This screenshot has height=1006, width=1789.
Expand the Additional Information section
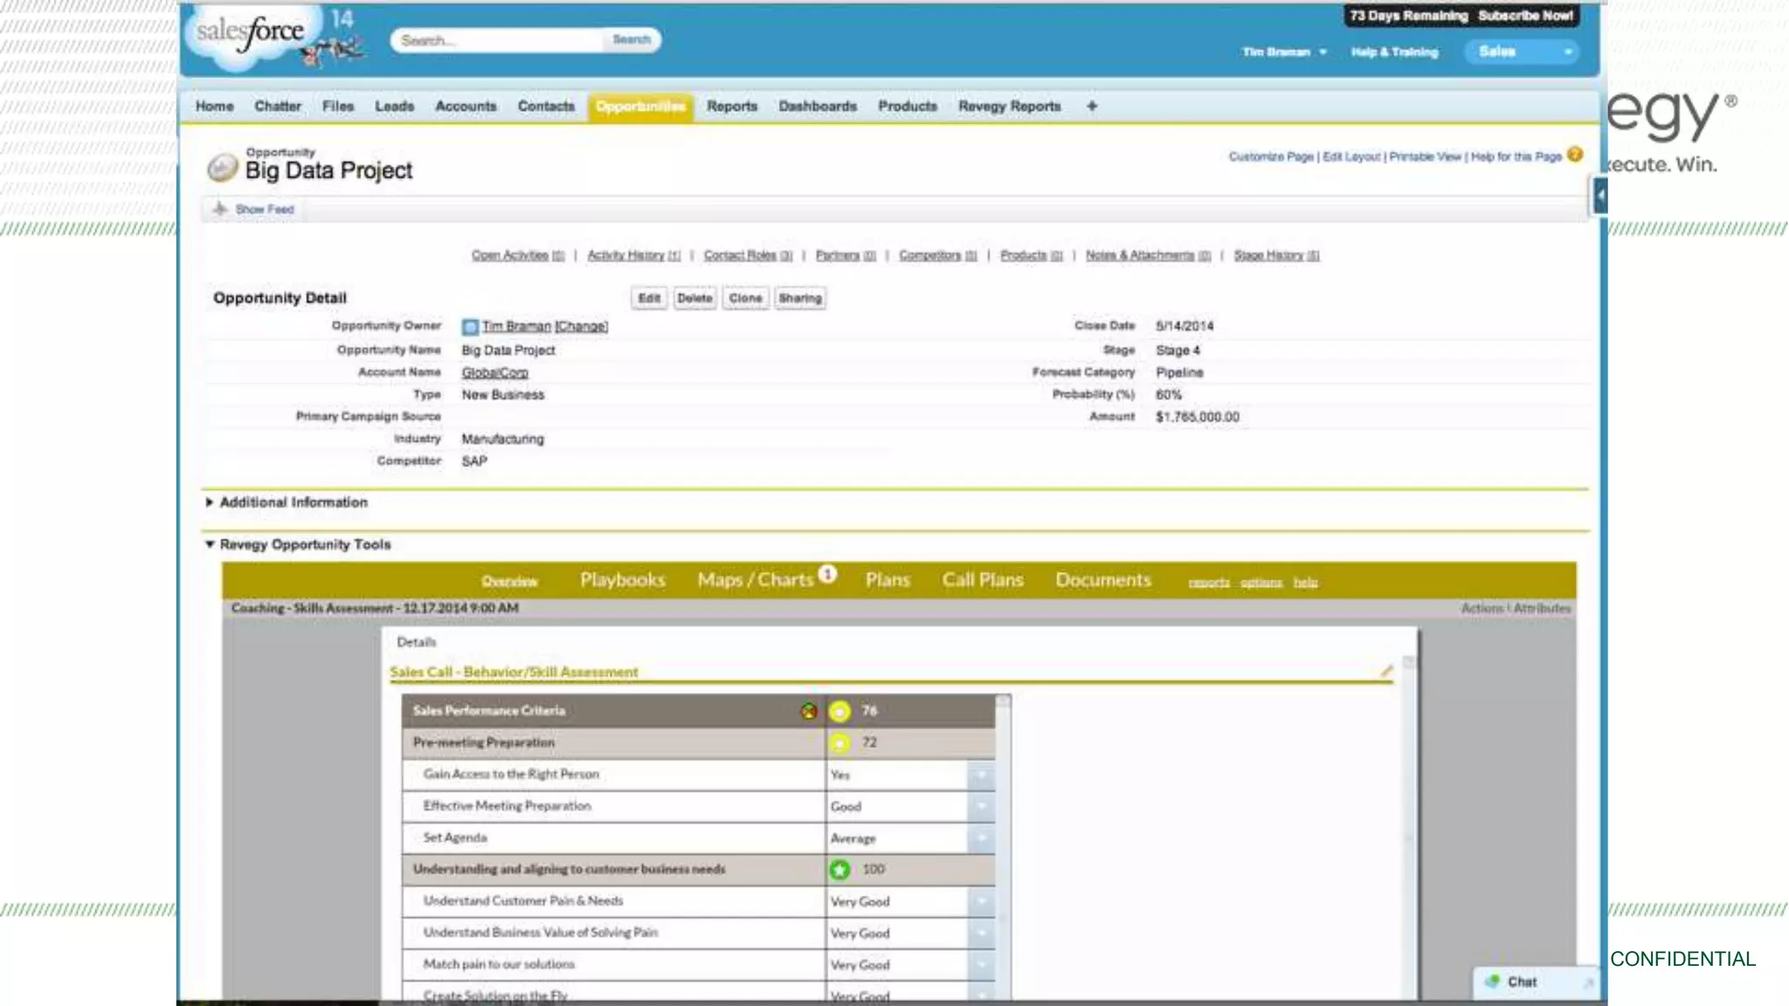coord(210,502)
